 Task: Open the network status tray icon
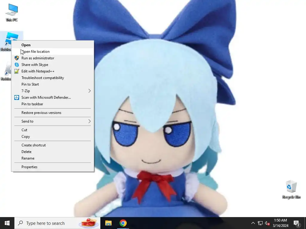pos(260,223)
